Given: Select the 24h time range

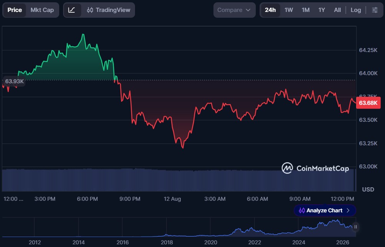Looking at the screenshot, I should pyautogui.click(x=270, y=10).
